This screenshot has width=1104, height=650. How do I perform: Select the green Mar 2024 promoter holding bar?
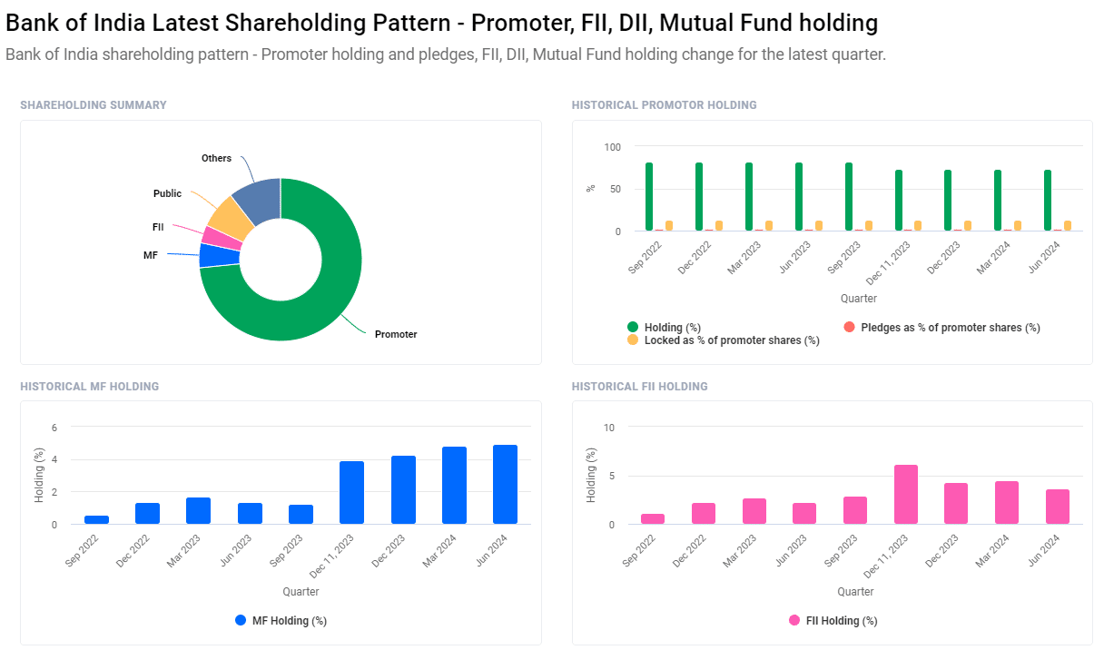998,201
